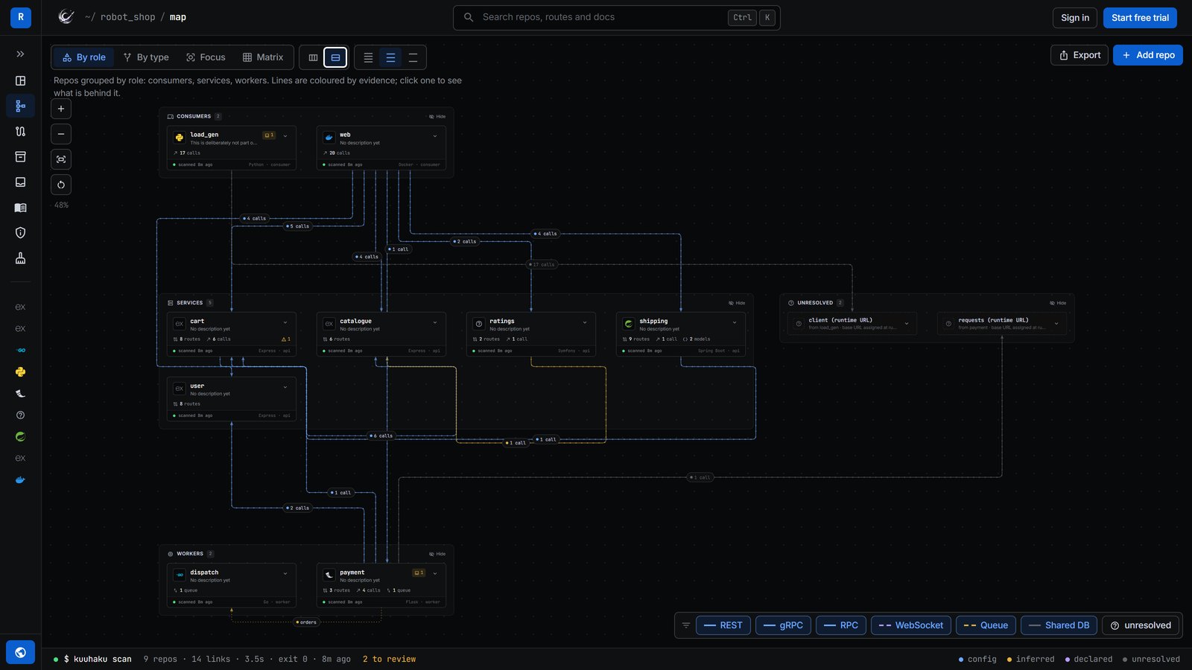Viewport: 1192px width, 670px height.
Task: Switch to column layout view
Action: (313, 57)
